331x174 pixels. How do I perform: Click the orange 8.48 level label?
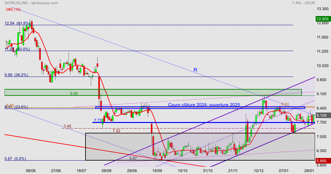10,105
